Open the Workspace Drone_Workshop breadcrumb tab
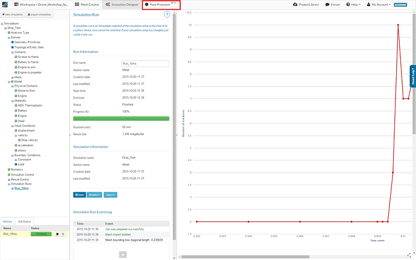This screenshot has height=260, width=416. coord(41,4)
